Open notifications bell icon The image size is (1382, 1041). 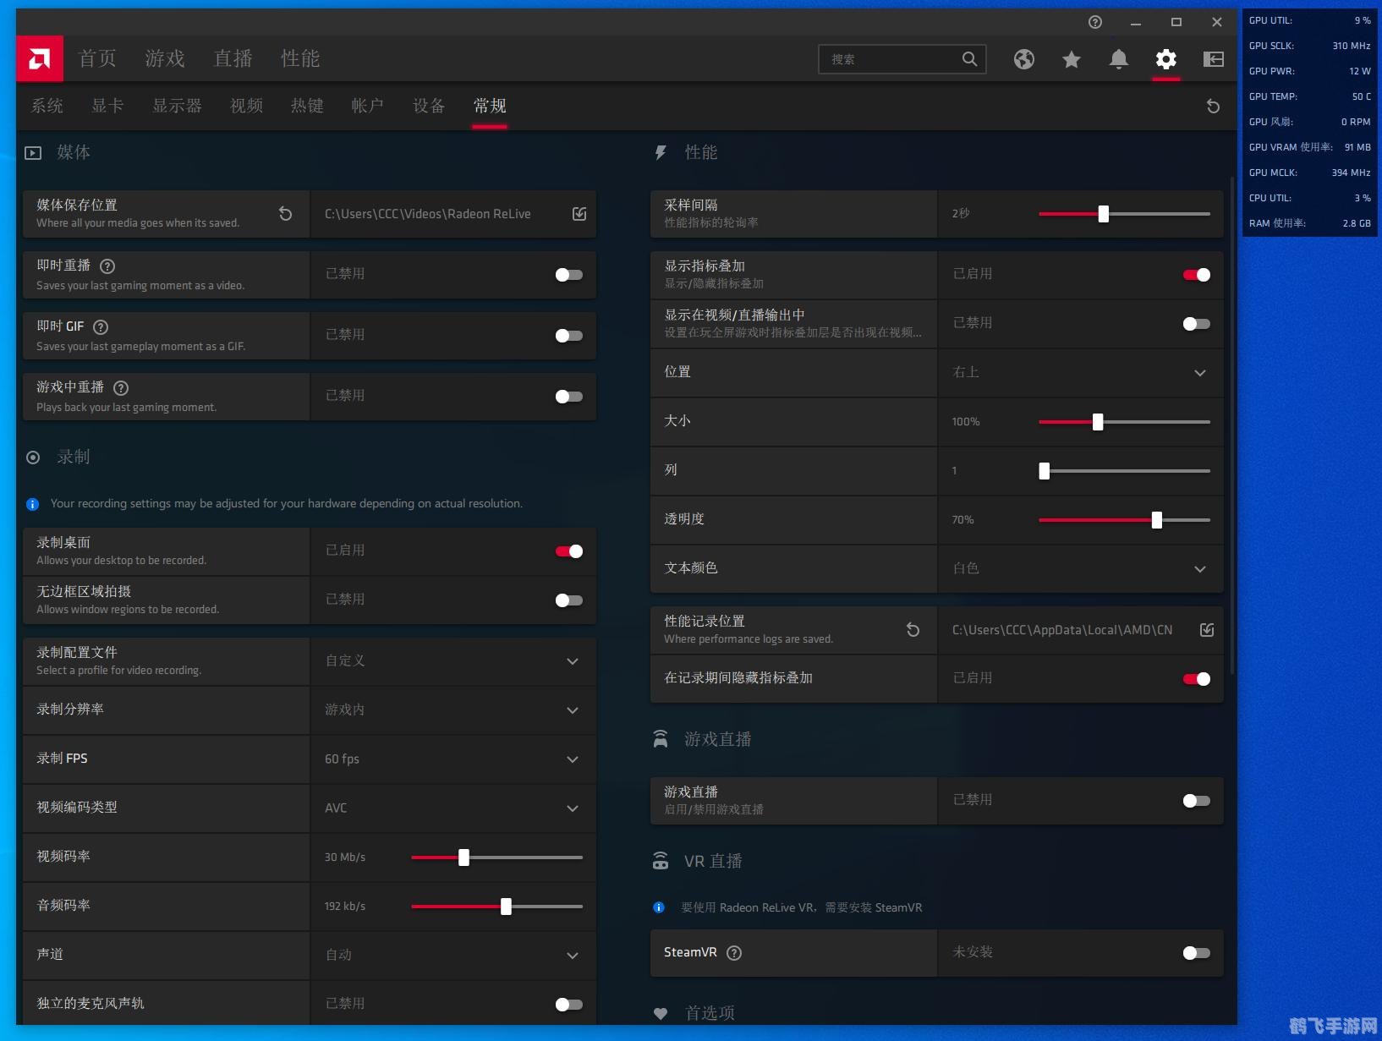(x=1118, y=59)
